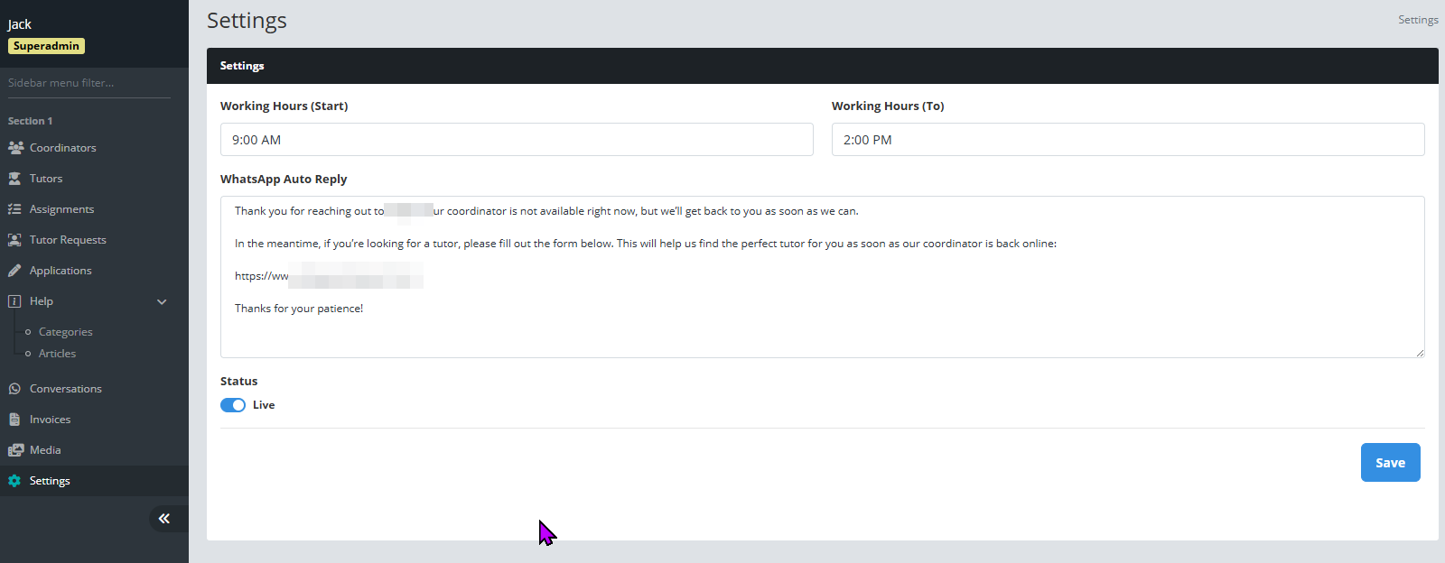The image size is (1445, 563).
Task: Collapse the sidebar with double-arrow button
Action: 164,518
